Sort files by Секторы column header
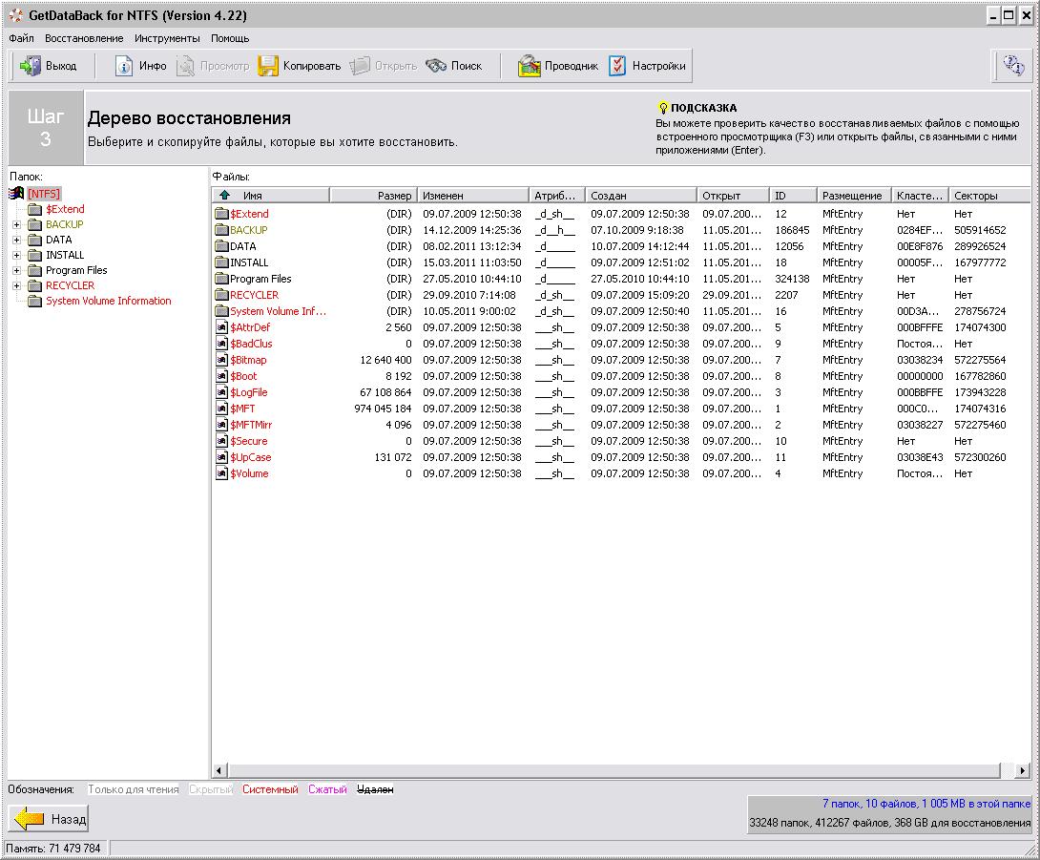This screenshot has width=1040, height=860. pyautogui.click(x=988, y=195)
